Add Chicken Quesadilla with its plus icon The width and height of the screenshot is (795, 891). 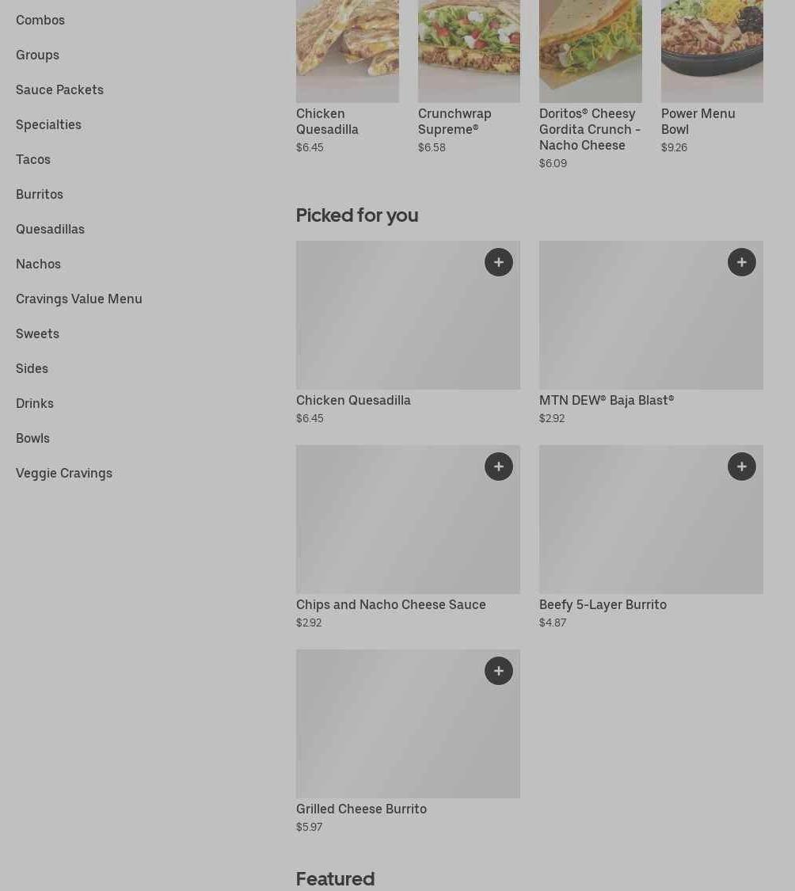click(x=498, y=262)
